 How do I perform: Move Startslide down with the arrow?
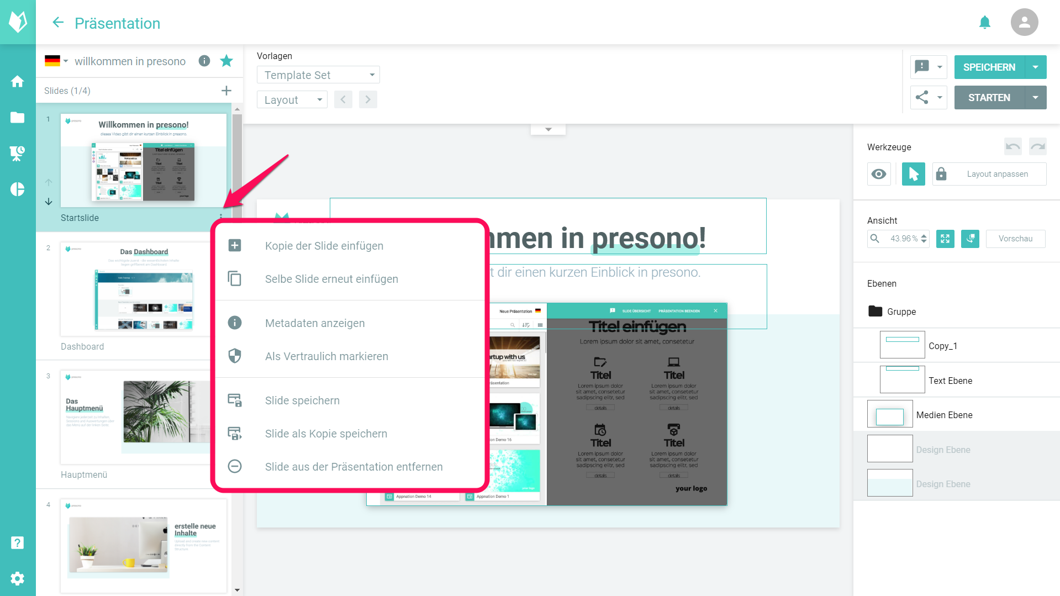[x=49, y=202]
